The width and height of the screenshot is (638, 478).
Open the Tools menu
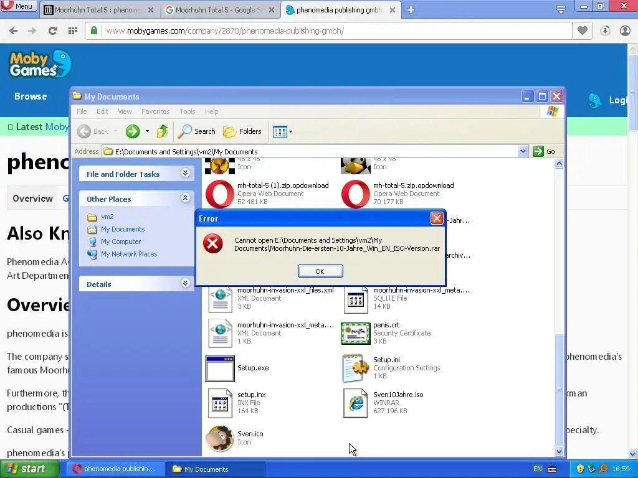[x=187, y=111]
